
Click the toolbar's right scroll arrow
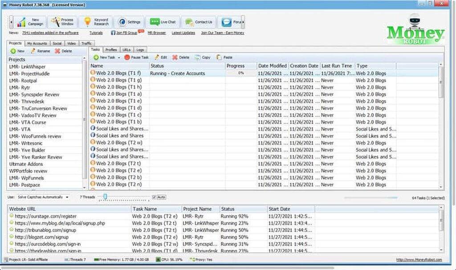(x=243, y=22)
